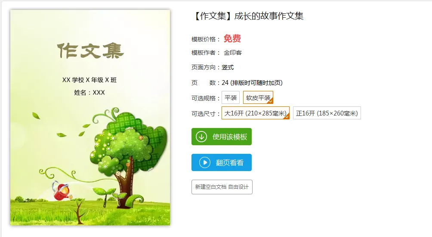Click the download arrow icon in green button
This screenshot has height=237, width=432.
point(201,137)
